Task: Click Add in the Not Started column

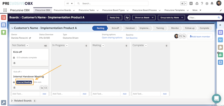Action: point(44,94)
